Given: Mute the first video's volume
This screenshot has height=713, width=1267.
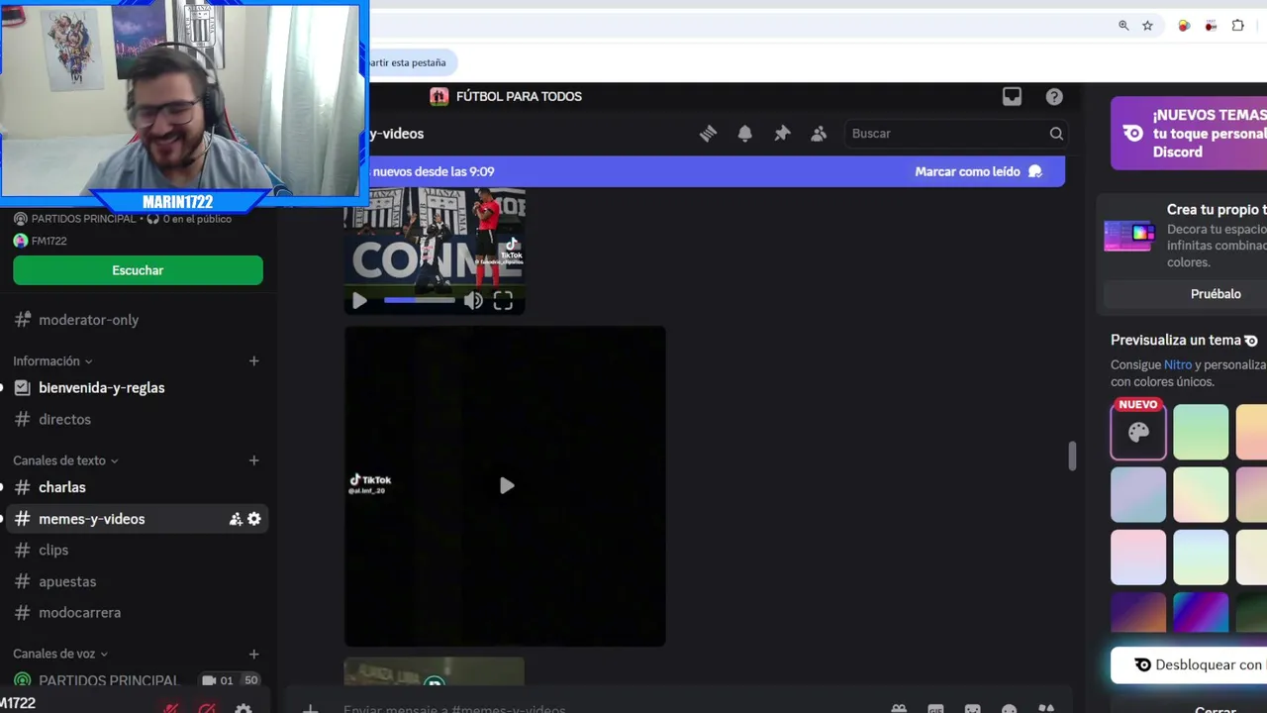Looking at the screenshot, I should (x=473, y=301).
